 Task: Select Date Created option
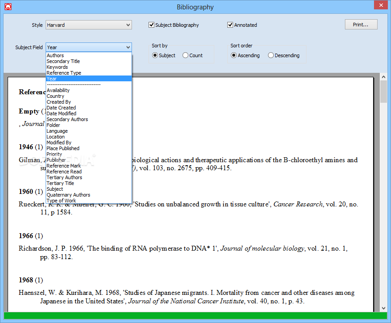click(x=89, y=108)
